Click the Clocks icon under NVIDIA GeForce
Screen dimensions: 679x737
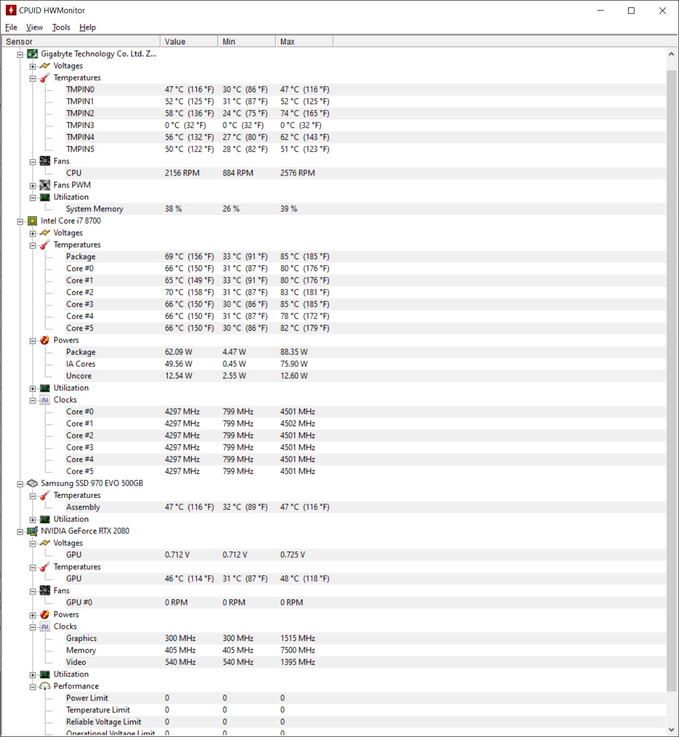pos(45,626)
